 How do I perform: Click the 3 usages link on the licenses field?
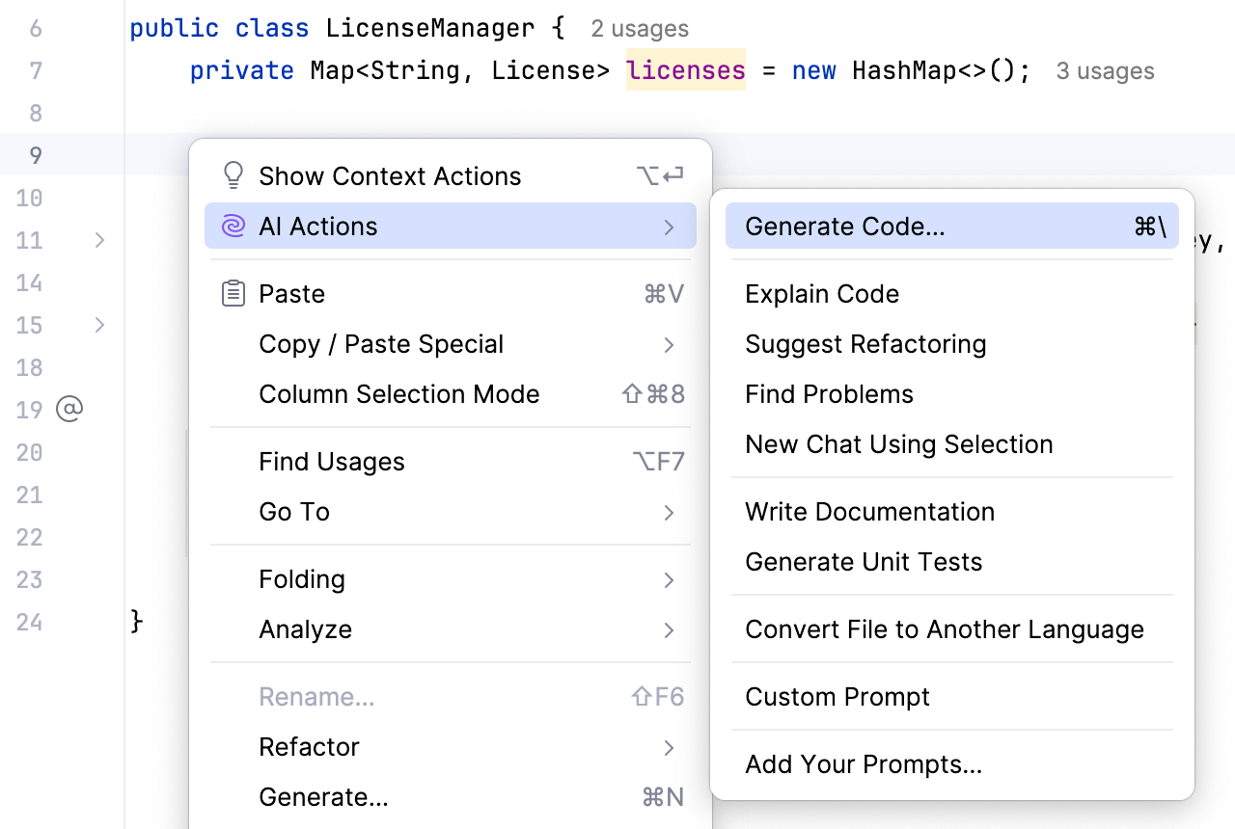tap(1105, 69)
